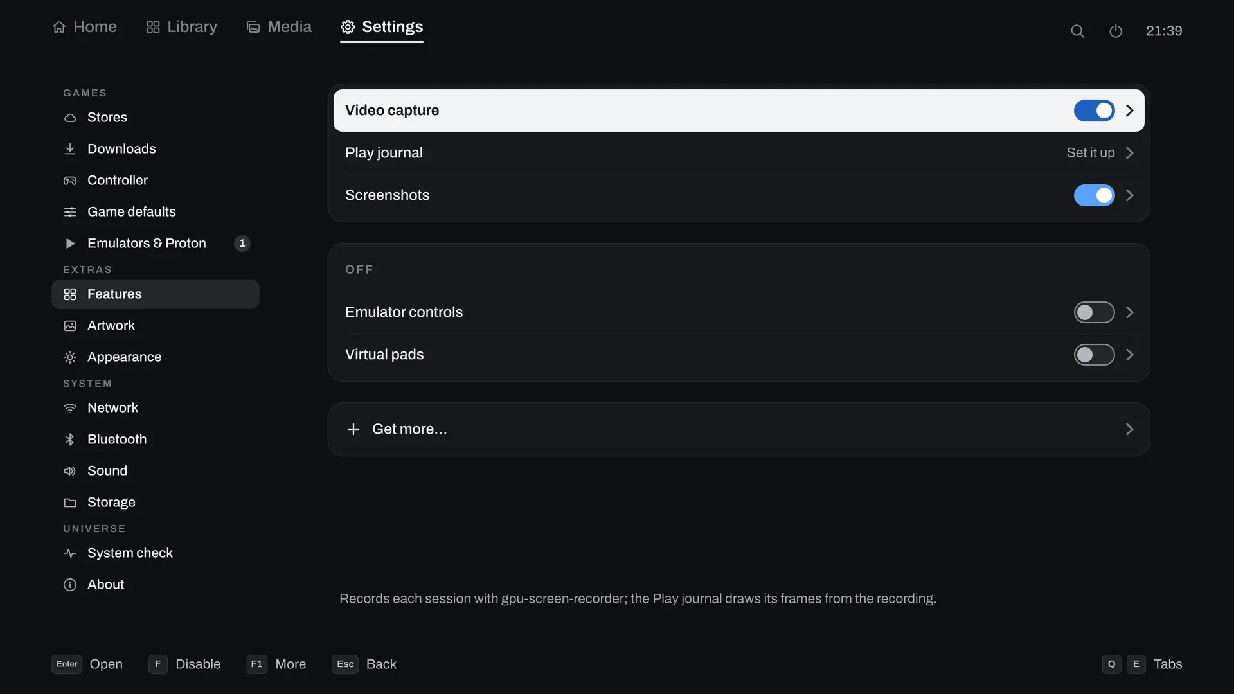Click the About info icon

70,585
